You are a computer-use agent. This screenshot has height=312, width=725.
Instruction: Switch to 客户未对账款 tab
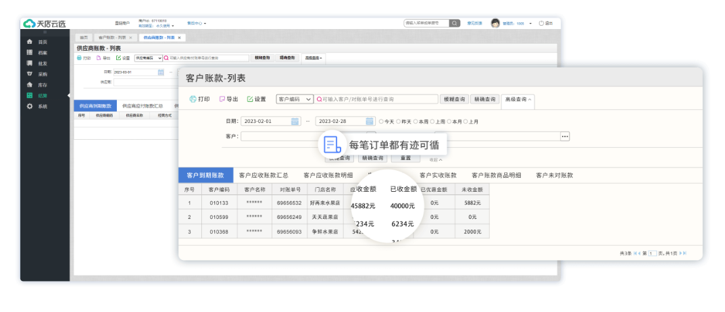click(554, 176)
